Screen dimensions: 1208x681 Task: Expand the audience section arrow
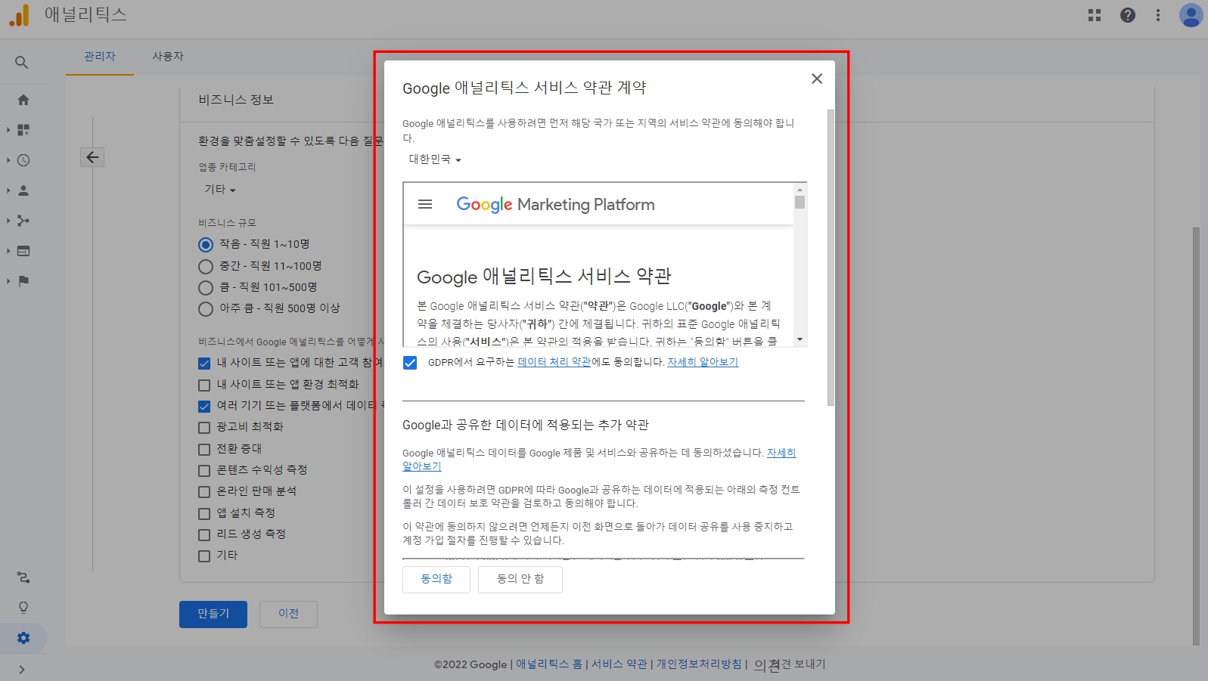[8, 190]
